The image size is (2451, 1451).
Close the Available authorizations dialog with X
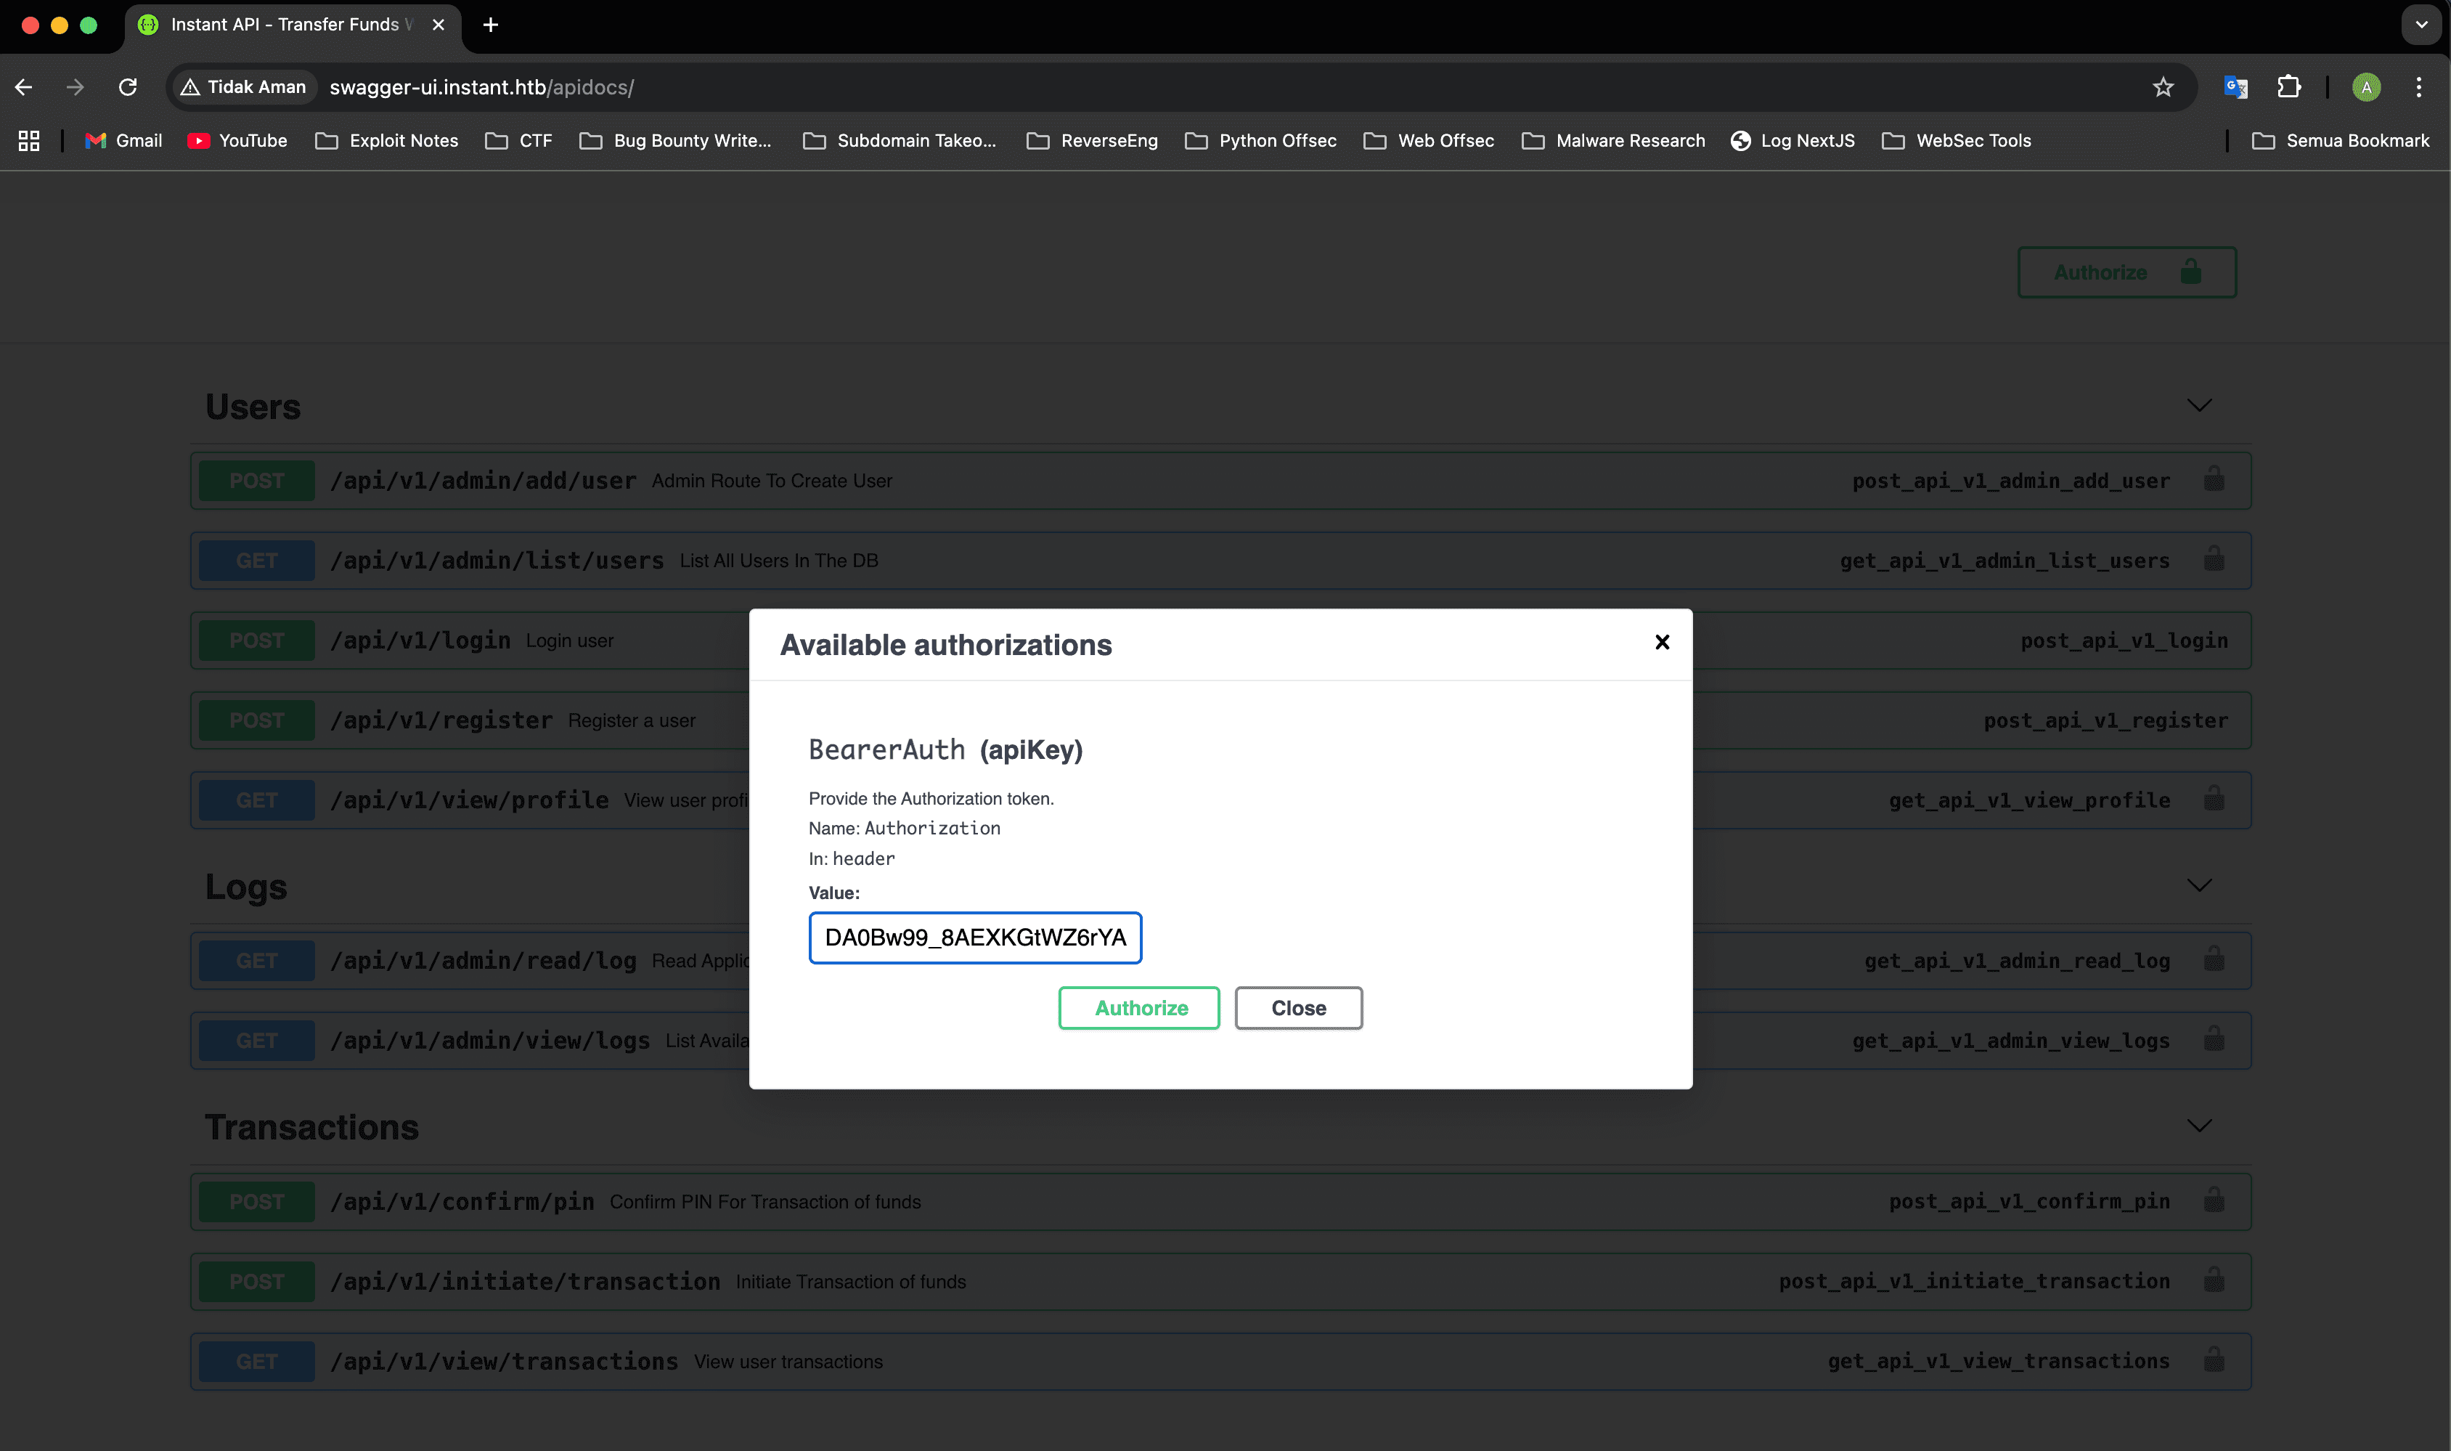point(1661,643)
